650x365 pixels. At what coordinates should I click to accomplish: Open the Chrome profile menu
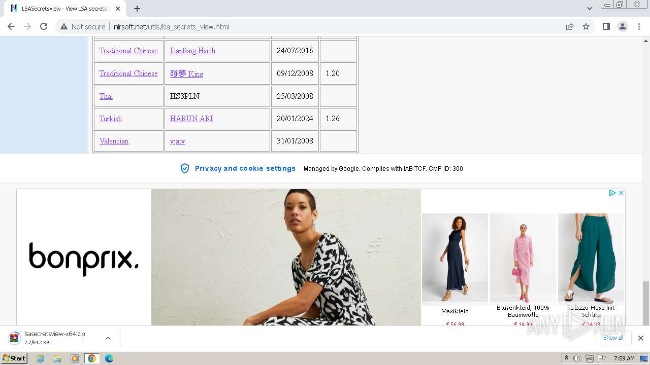(x=623, y=26)
